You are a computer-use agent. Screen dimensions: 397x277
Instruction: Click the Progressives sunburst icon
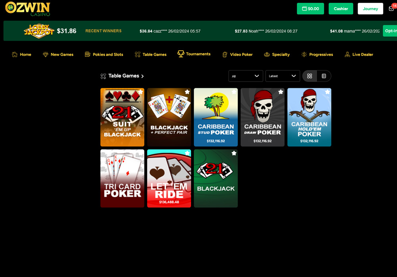coord(304,55)
